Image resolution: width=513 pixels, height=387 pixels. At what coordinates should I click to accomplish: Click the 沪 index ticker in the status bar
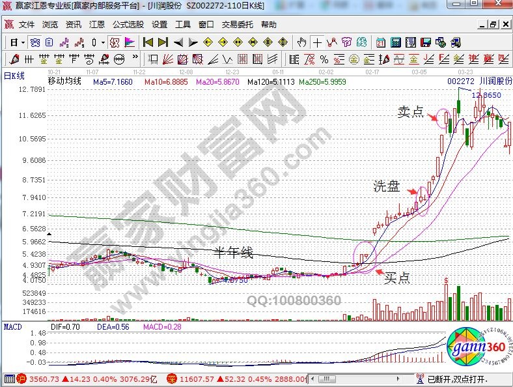click(21, 378)
